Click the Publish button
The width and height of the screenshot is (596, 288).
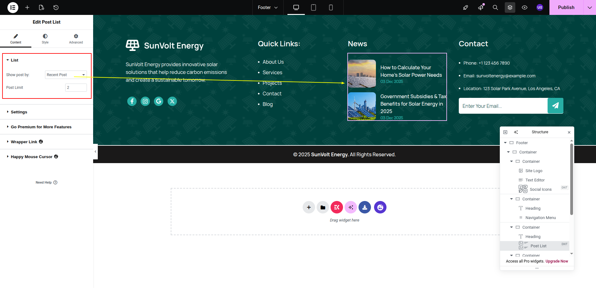click(x=566, y=7)
